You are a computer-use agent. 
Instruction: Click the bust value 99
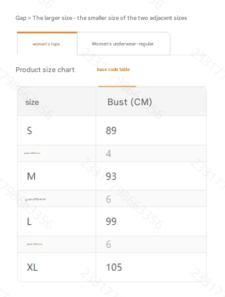111,222
